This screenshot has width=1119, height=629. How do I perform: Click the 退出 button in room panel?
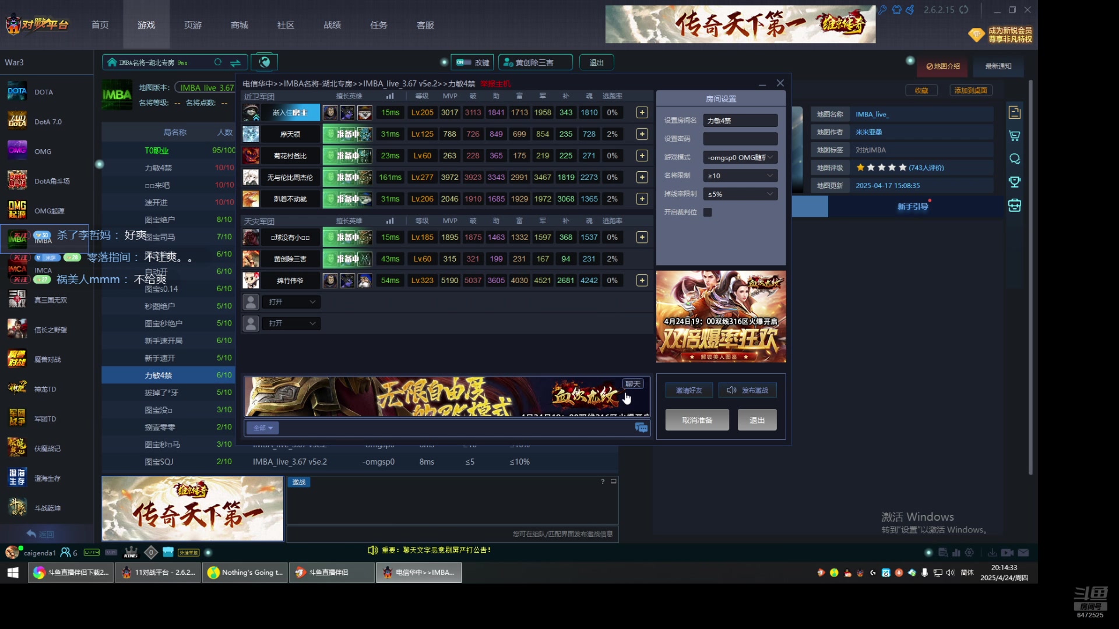point(757,420)
